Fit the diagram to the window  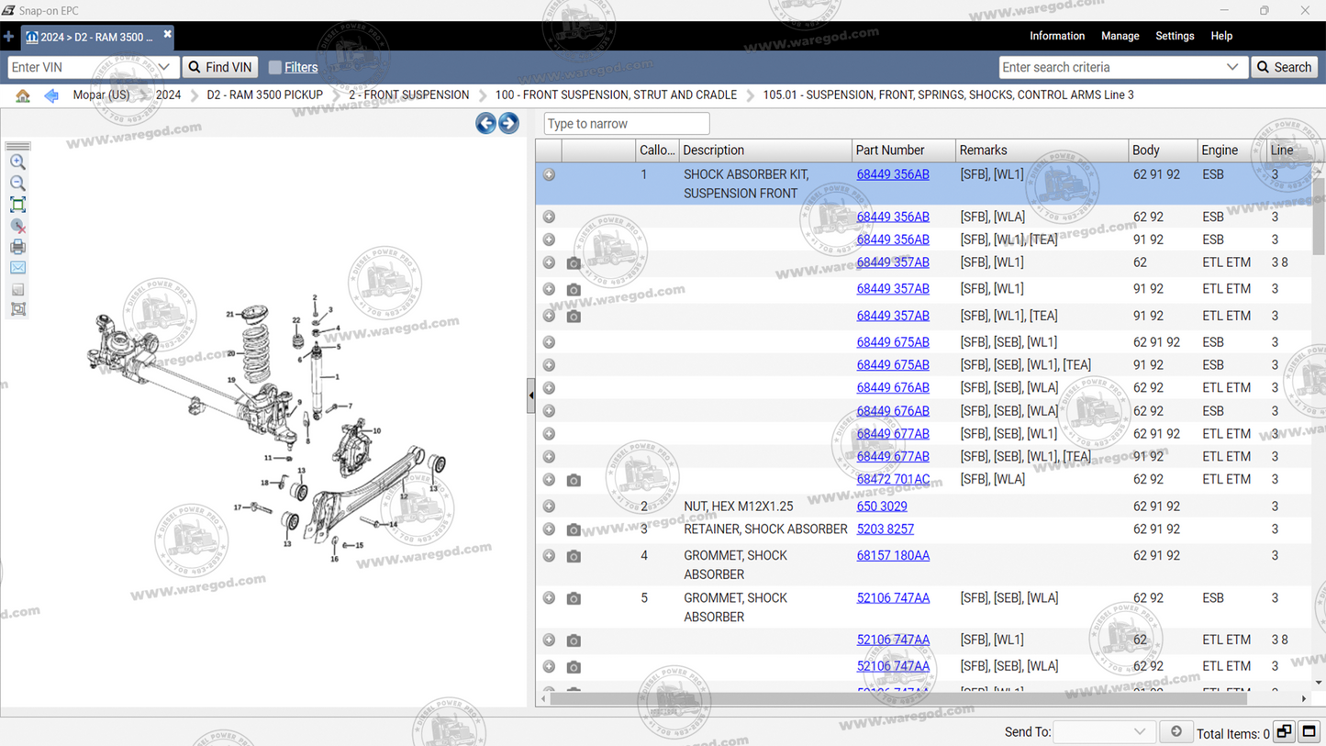click(x=17, y=205)
